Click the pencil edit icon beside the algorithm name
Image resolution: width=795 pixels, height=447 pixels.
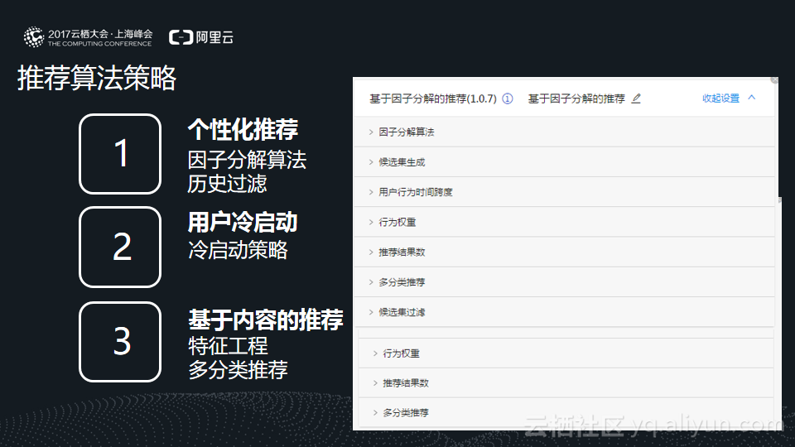click(x=636, y=99)
